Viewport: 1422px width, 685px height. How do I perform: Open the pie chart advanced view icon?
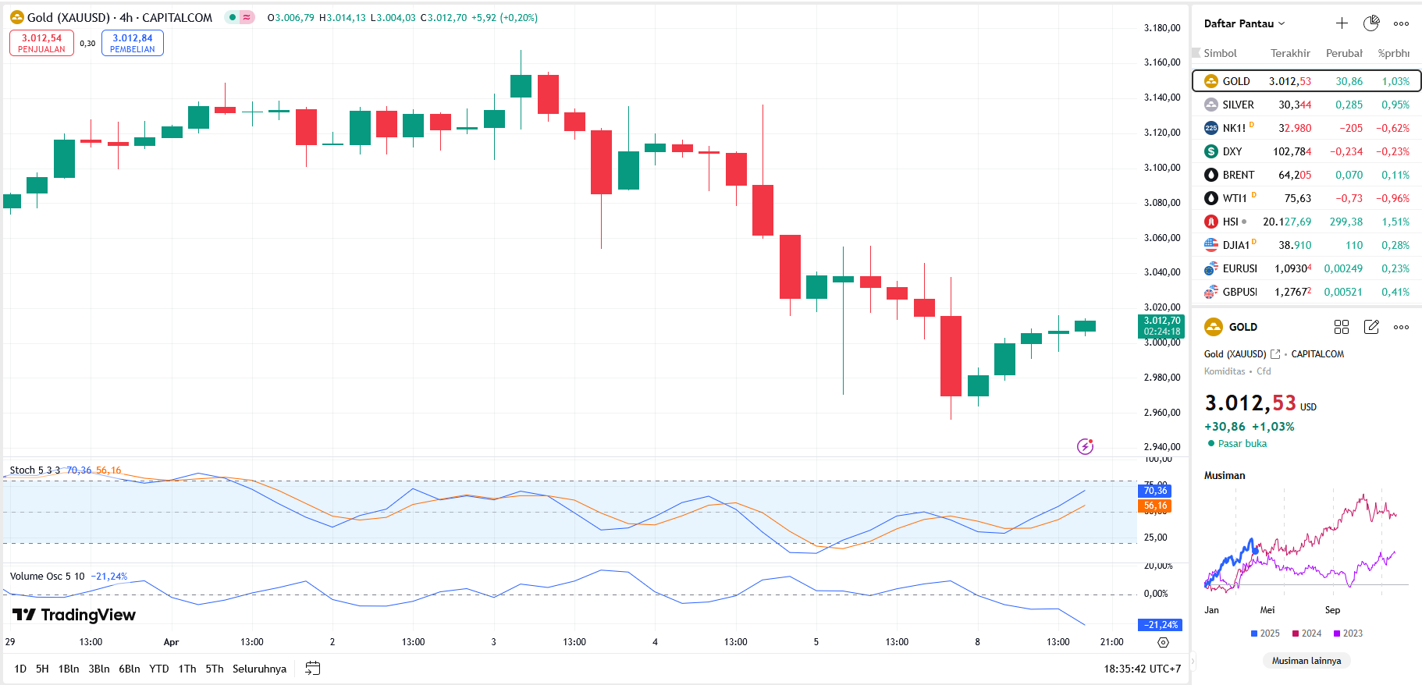[1371, 23]
